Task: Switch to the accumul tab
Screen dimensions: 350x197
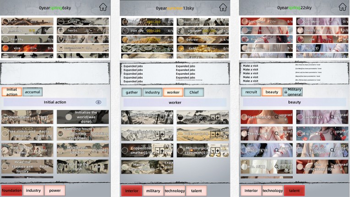Action: point(33,92)
